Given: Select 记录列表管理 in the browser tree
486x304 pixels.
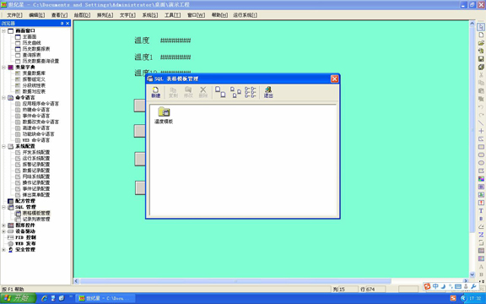Looking at the screenshot, I should pos(36,219).
